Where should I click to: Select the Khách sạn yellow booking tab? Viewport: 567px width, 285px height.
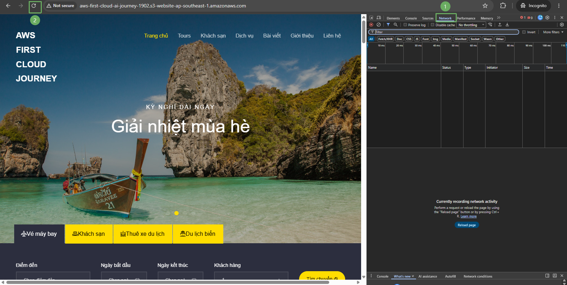89,234
